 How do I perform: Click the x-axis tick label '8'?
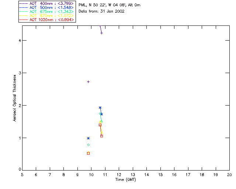(x=64, y=175)
